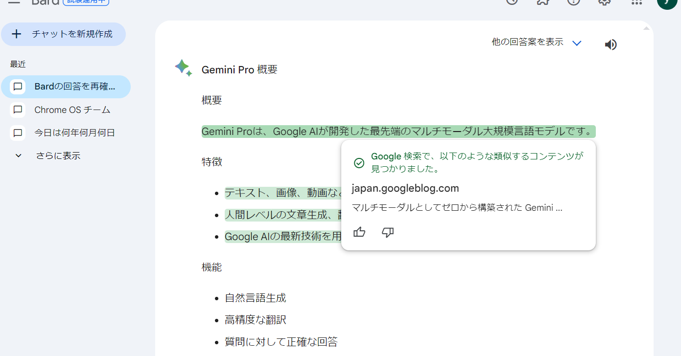Click the speaker icon to hear the response
Screen dimensions: 681x356
click(x=611, y=44)
